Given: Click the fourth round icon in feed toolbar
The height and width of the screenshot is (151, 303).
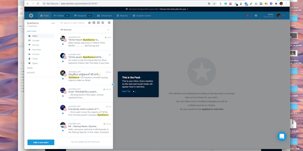Looking at the screenshot, I should pyautogui.click(x=103, y=23).
